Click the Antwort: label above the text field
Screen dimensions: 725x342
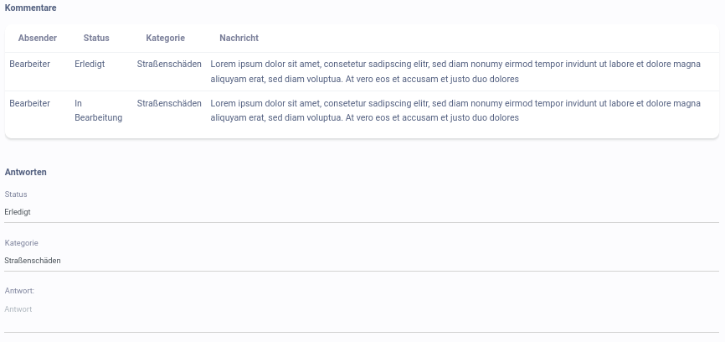click(x=19, y=291)
